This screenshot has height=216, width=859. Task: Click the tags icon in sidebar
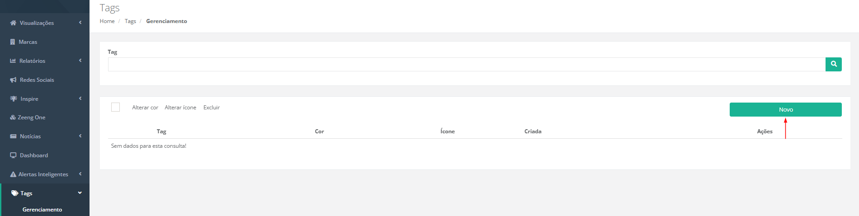pyautogui.click(x=14, y=193)
